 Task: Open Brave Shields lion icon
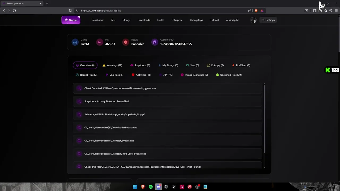pyautogui.click(x=256, y=11)
